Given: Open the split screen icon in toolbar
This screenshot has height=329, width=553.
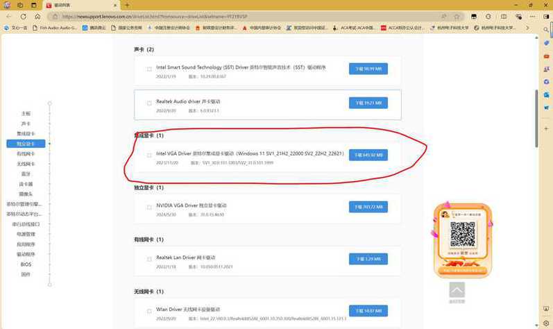Looking at the screenshot, I should [x=504, y=16].
